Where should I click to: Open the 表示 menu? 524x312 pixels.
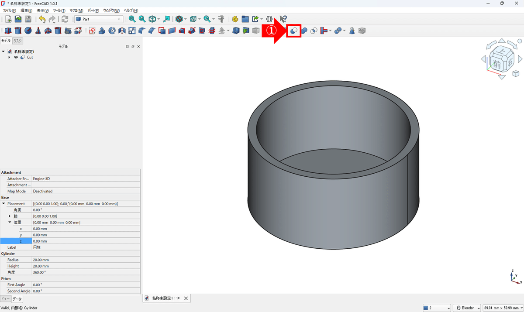pyautogui.click(x=43, y=10)
